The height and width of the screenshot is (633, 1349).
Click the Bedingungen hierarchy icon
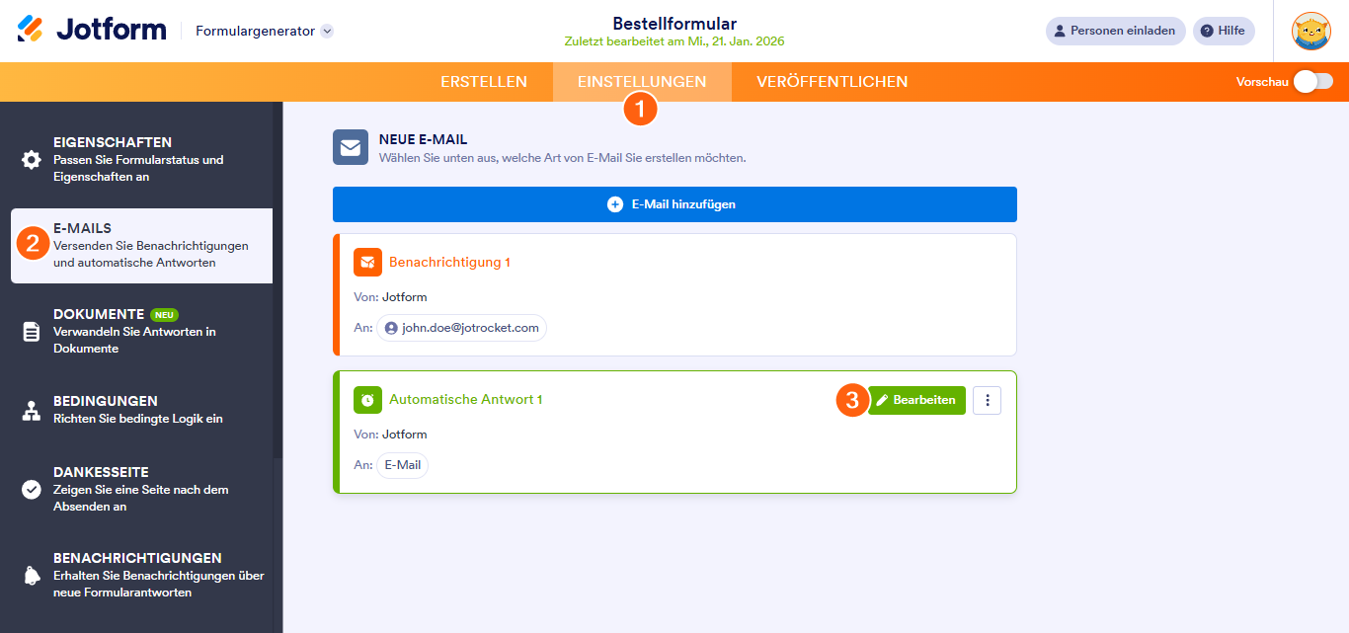tap(32, 411)
